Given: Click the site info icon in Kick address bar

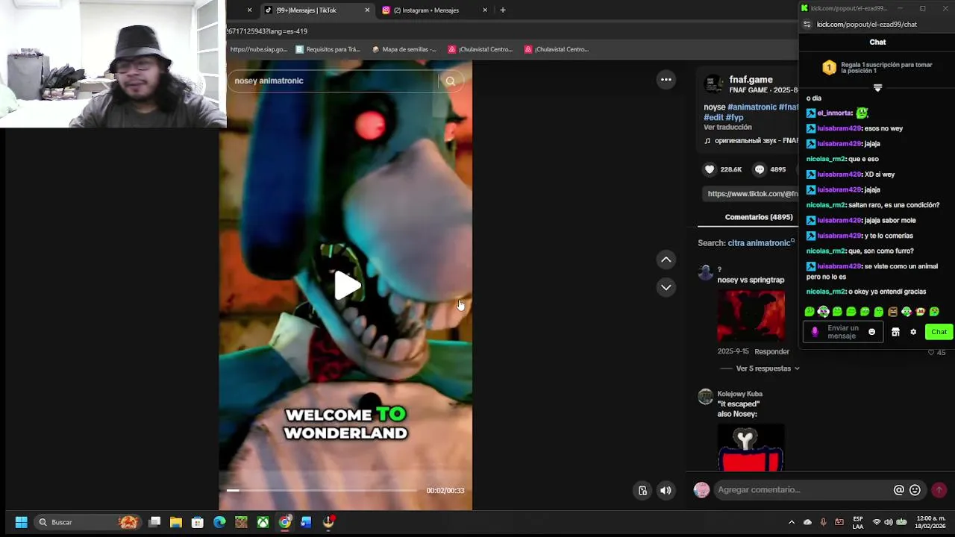Looking at the screenshot, I should (807, 25).
